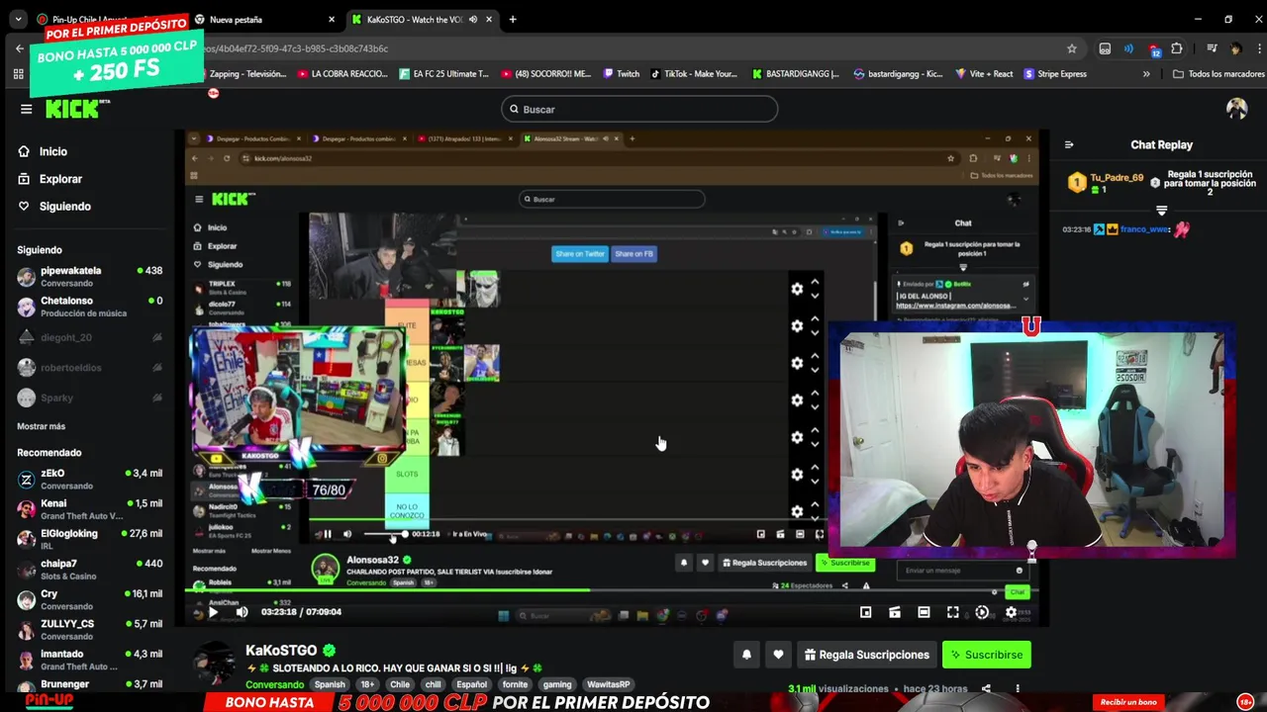Open the TikTok bookmark
Screen dimensions: 1267x712
693,74
